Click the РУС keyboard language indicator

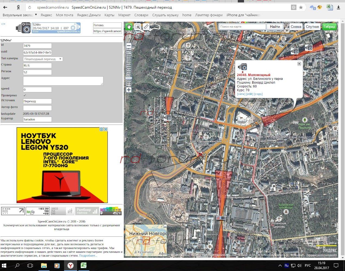pos(308,266)
